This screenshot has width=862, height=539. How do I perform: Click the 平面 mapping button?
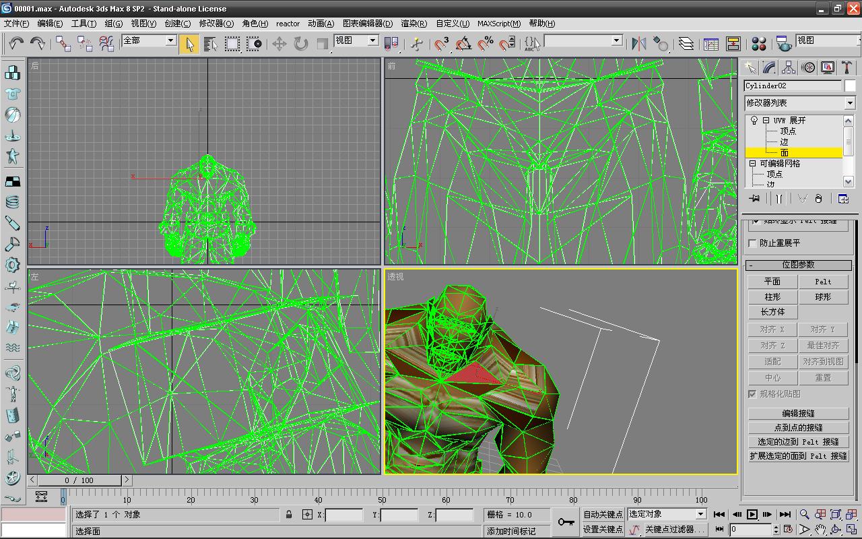click(x=772, y=282)
